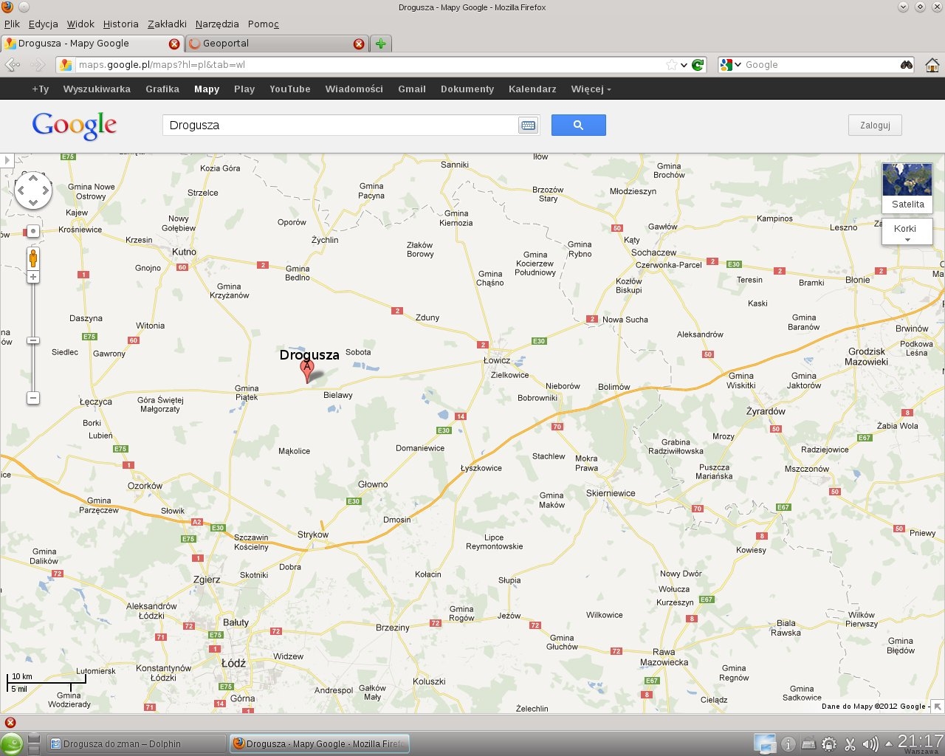Click the home page icon
Image resolution: width=945 pixels, height=756 pixels.
click(x=932, y=65)
